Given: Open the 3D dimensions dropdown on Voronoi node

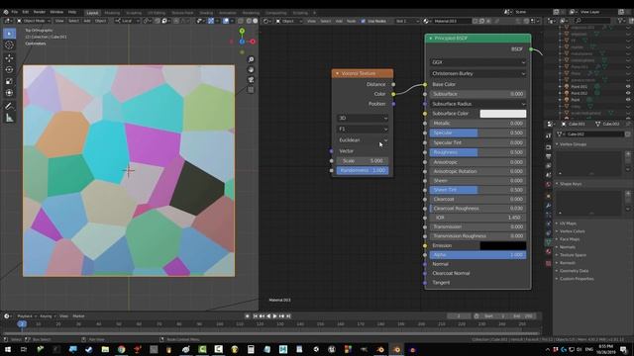Looking at the screenshot, I should (x=363, y=119).
